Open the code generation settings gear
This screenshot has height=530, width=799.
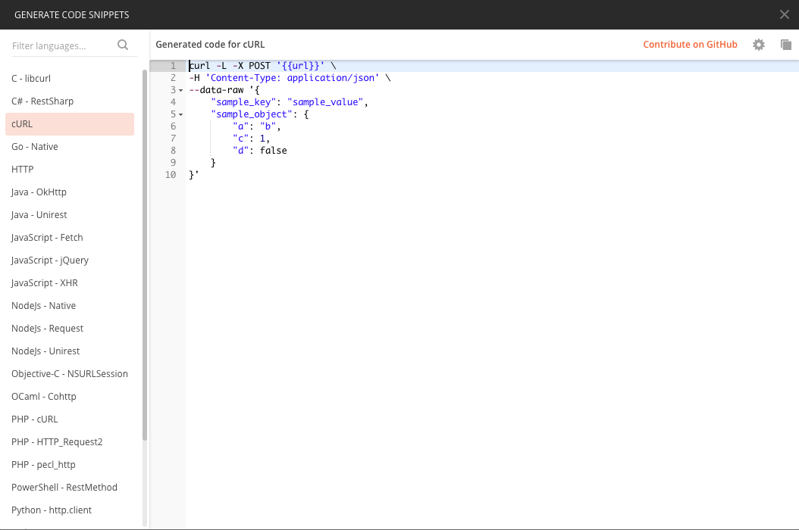(x=759, y=44)
